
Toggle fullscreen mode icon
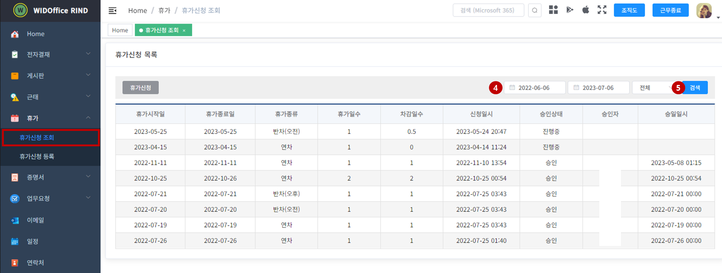[x=602, y=10]
